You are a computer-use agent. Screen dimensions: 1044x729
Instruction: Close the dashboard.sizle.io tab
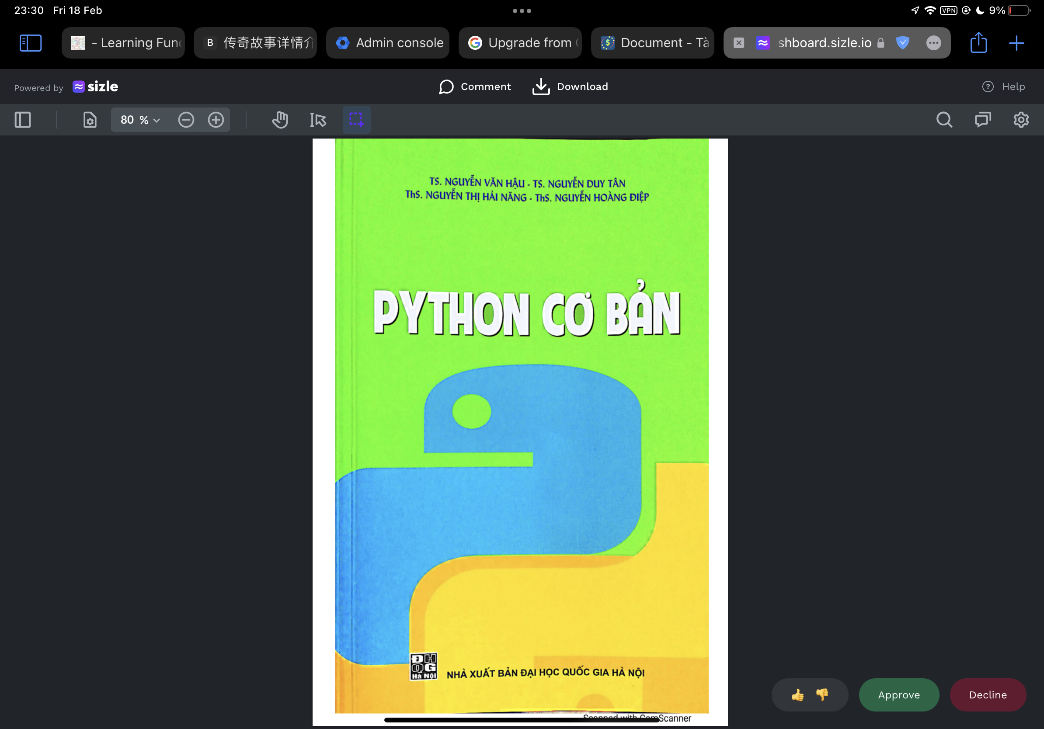coord(739,43)
